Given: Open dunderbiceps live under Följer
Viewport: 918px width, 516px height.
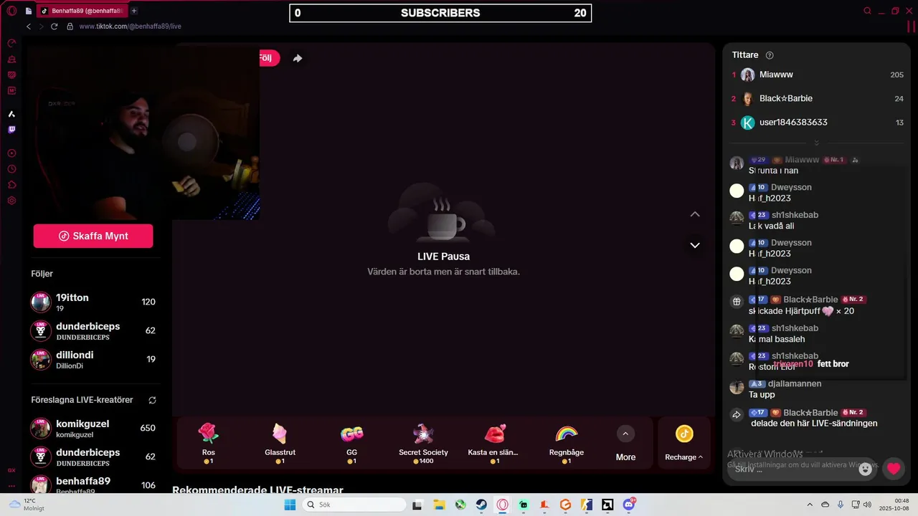Looking at the screenshot, I should point(93,330).
